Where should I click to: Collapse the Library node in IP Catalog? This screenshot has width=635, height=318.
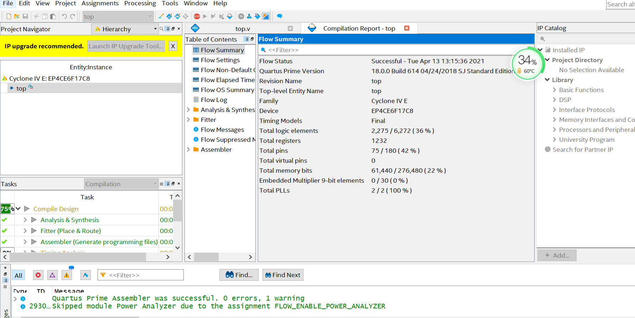point(547,80)
